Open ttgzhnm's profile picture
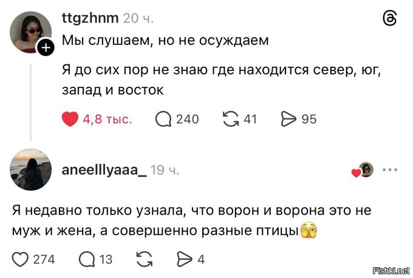The image size is (413, 278). (30, 32)
